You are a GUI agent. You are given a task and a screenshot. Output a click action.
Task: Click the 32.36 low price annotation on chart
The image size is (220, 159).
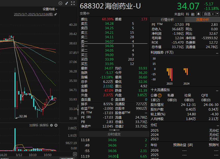pos(23,116)
